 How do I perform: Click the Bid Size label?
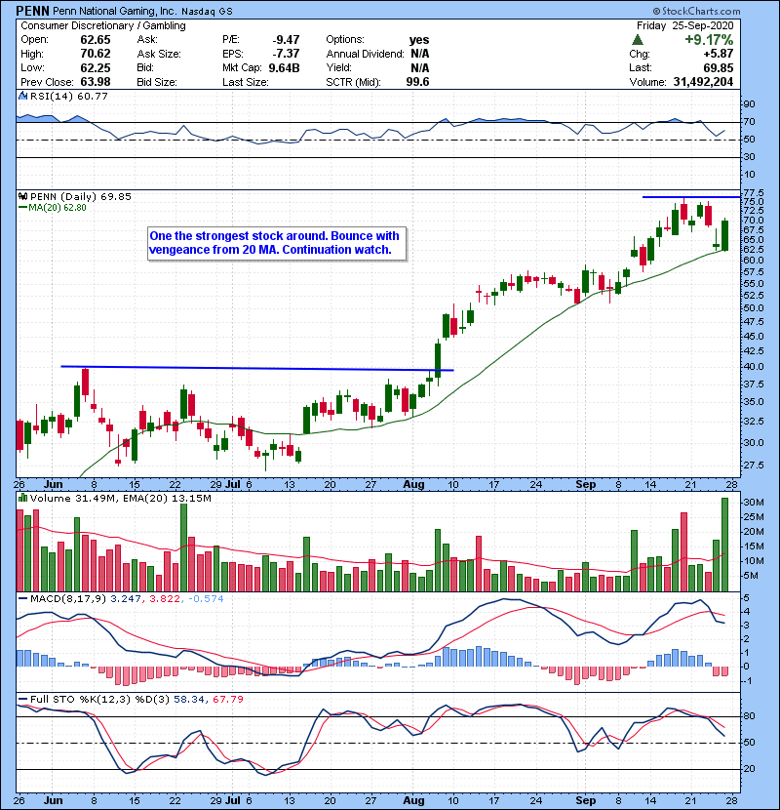pyautogui.click(x=157, y=82)
